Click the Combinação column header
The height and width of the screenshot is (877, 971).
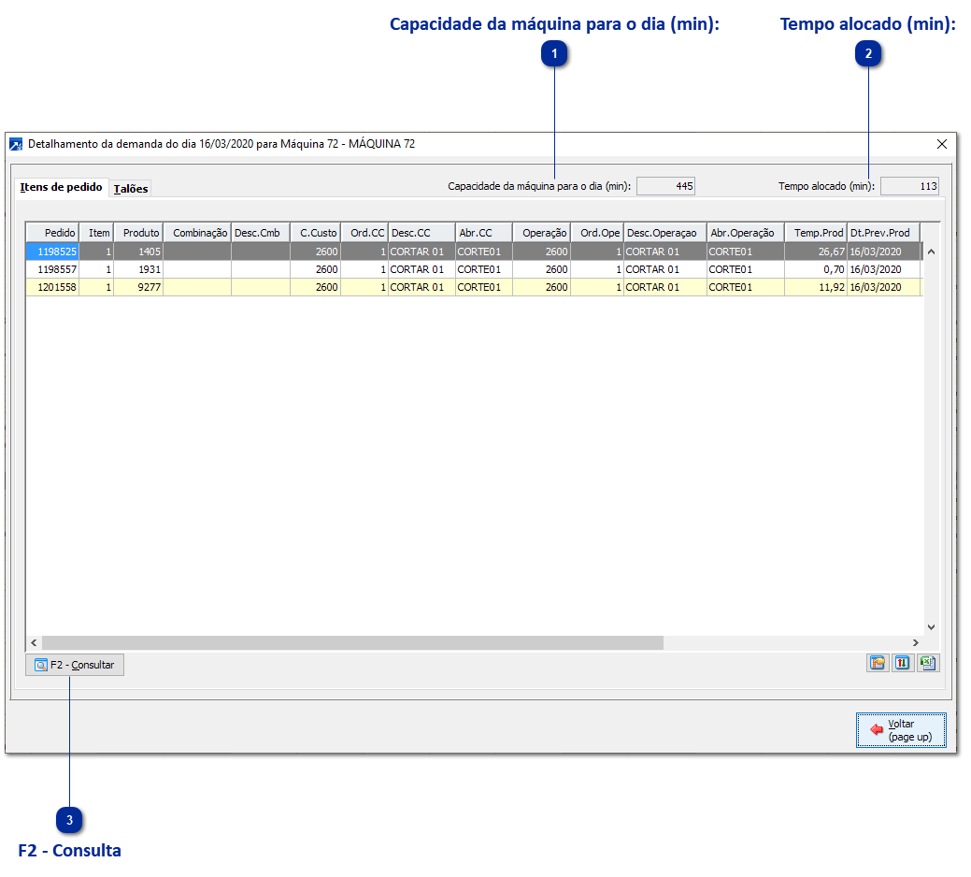coord(197,233)
